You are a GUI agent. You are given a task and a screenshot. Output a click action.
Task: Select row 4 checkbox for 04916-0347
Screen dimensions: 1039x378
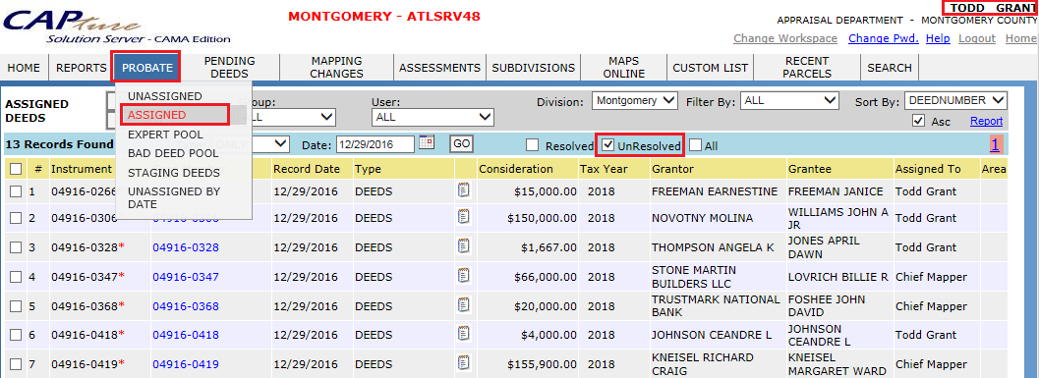click(x=16, y=277)
